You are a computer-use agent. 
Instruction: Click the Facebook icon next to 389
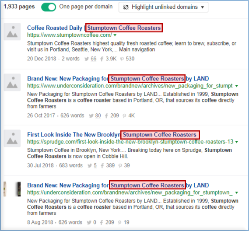[102, 165]
